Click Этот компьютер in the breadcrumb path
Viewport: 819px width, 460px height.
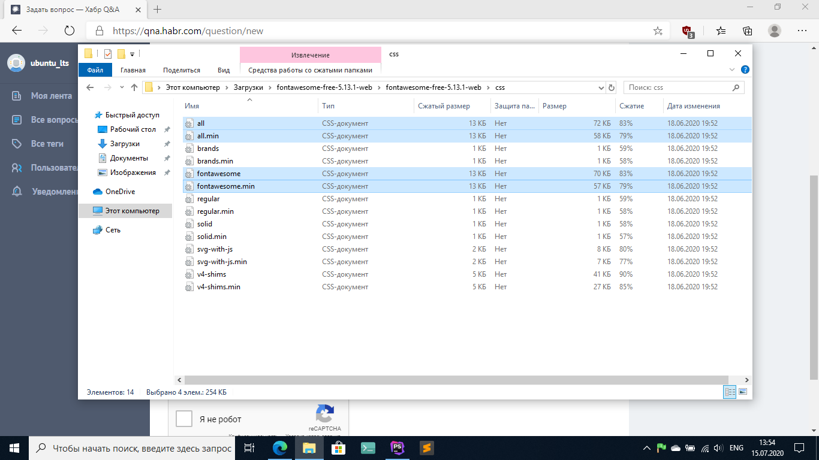(192, 87)
